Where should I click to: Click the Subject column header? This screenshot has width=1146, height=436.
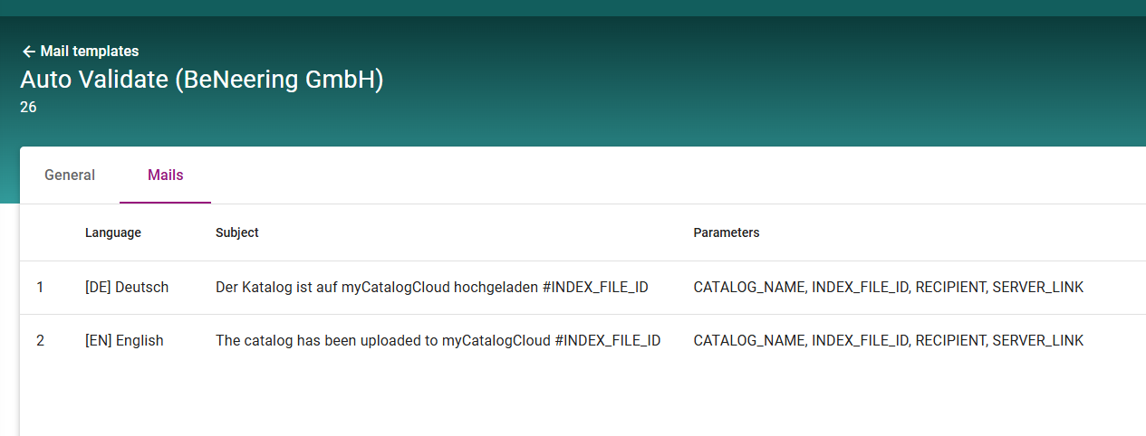[x=237, y=232]
